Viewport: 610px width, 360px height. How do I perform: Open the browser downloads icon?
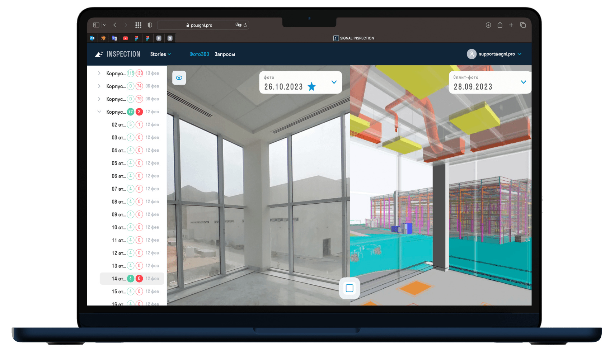pos(488,25)
